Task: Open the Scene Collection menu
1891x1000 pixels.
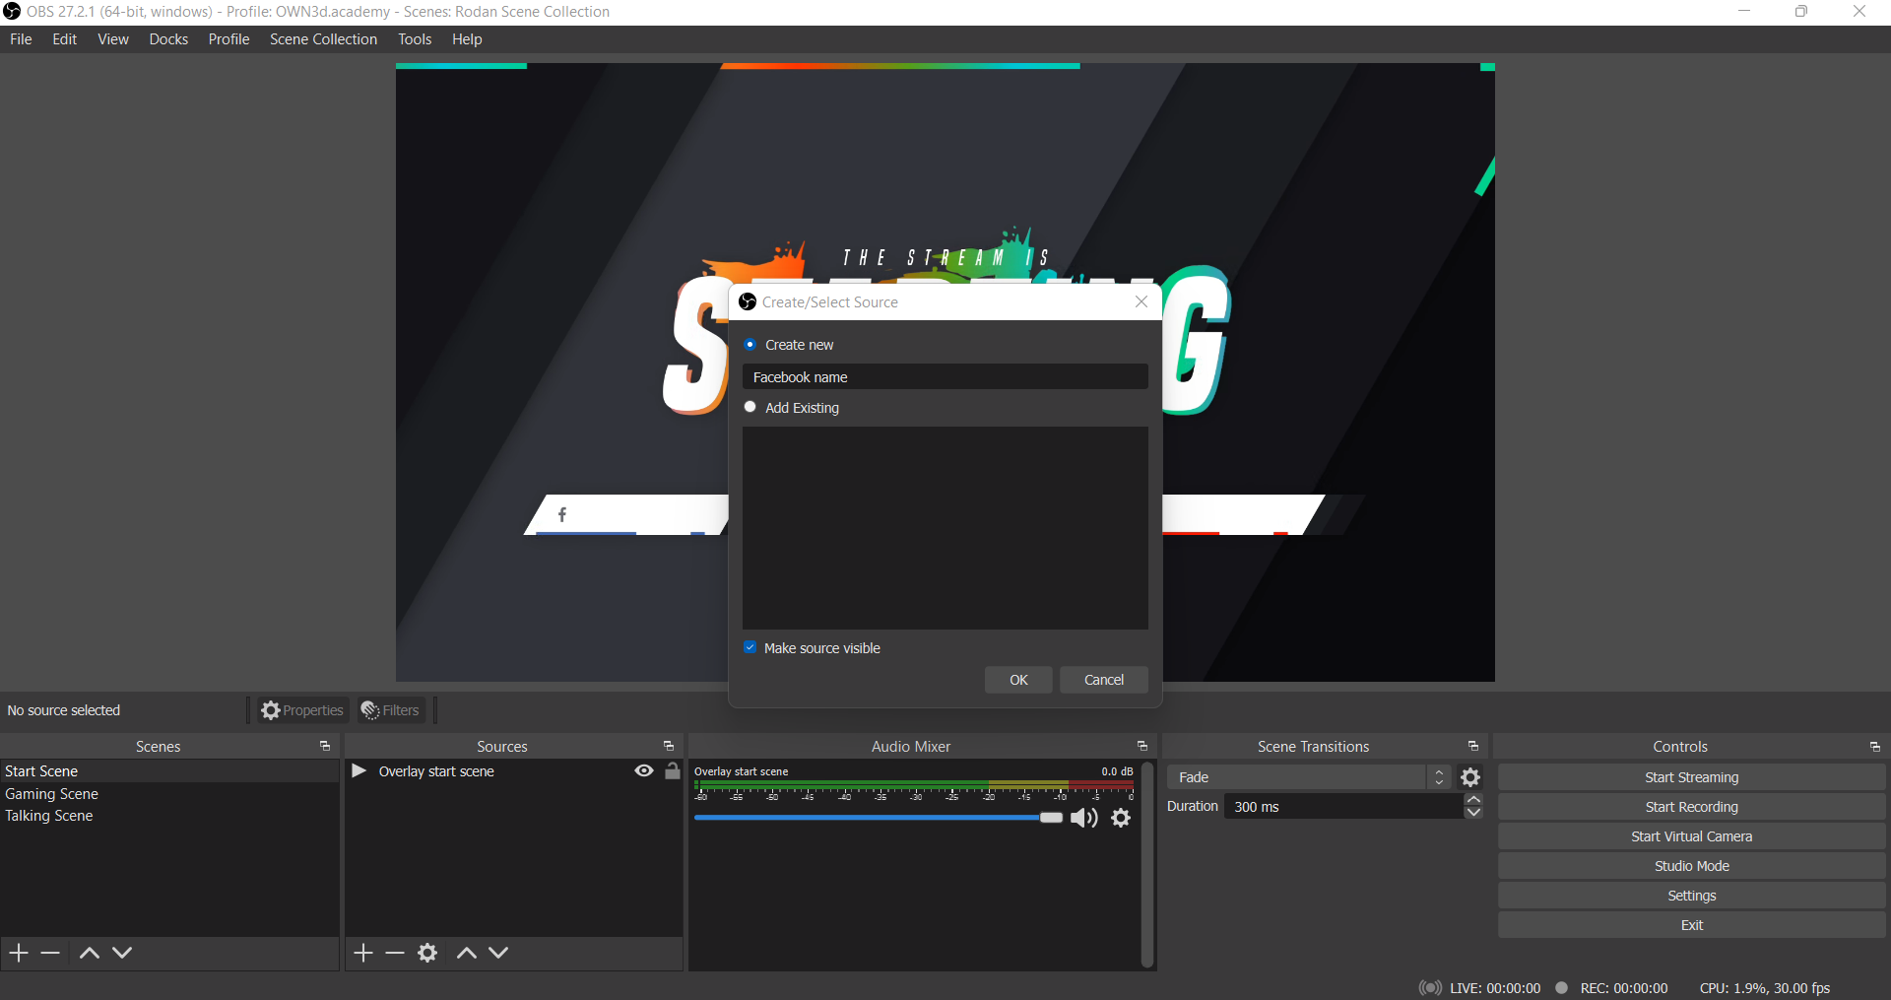Action: coord(323,39)
